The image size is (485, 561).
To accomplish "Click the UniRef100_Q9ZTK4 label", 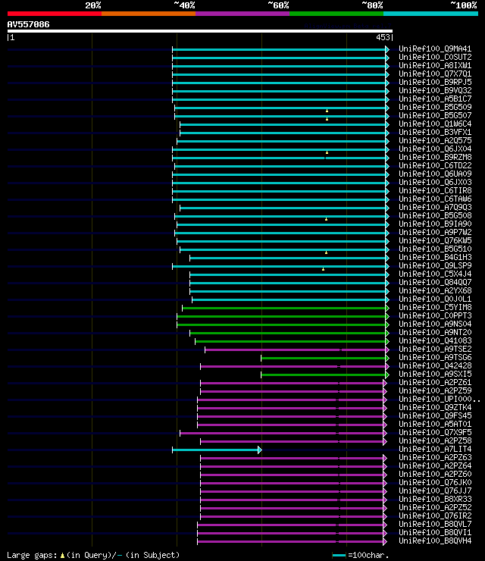I will (435, 407).
